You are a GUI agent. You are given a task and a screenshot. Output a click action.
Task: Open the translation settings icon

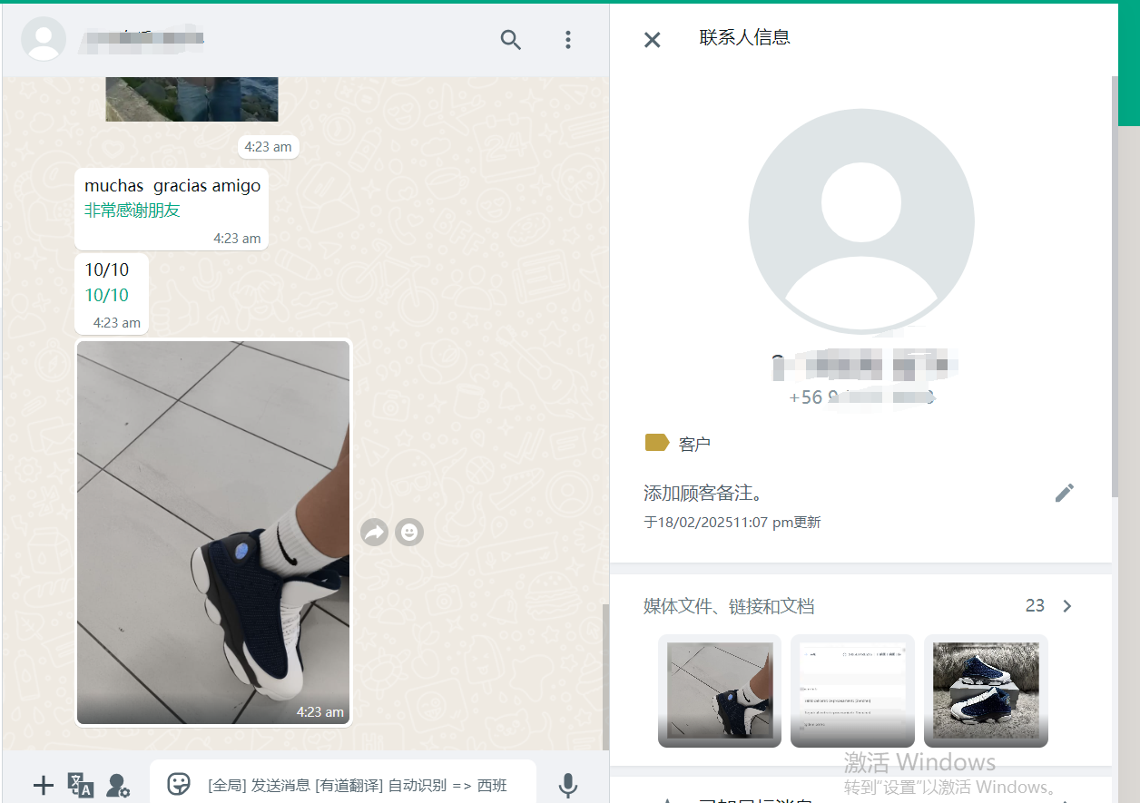point(81,785)
